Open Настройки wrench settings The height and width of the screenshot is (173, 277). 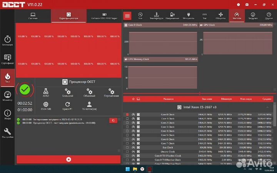[7, 133]
